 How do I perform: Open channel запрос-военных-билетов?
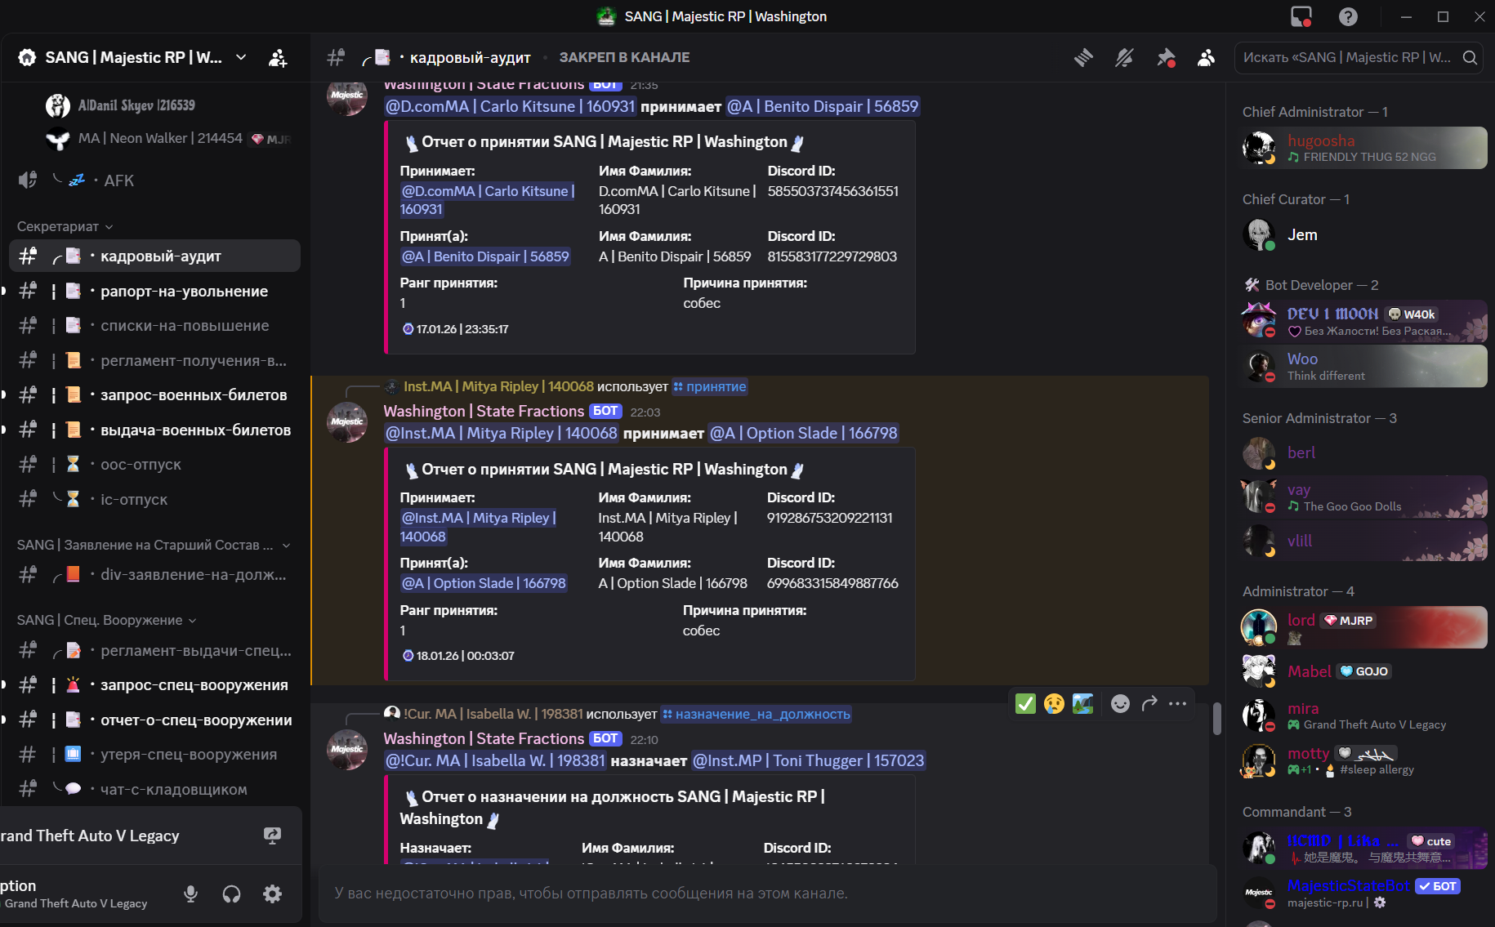click(x=154, y=395)
